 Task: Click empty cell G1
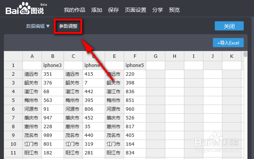(x=155, y=65)
